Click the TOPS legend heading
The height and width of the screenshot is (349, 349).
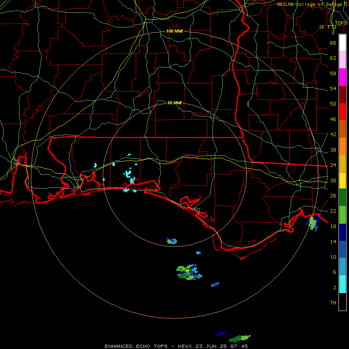pyautogui.click(x=341, y=23)
